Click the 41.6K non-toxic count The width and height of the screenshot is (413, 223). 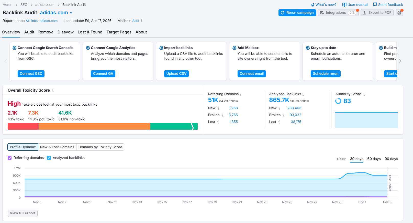(x=65, y=113)
